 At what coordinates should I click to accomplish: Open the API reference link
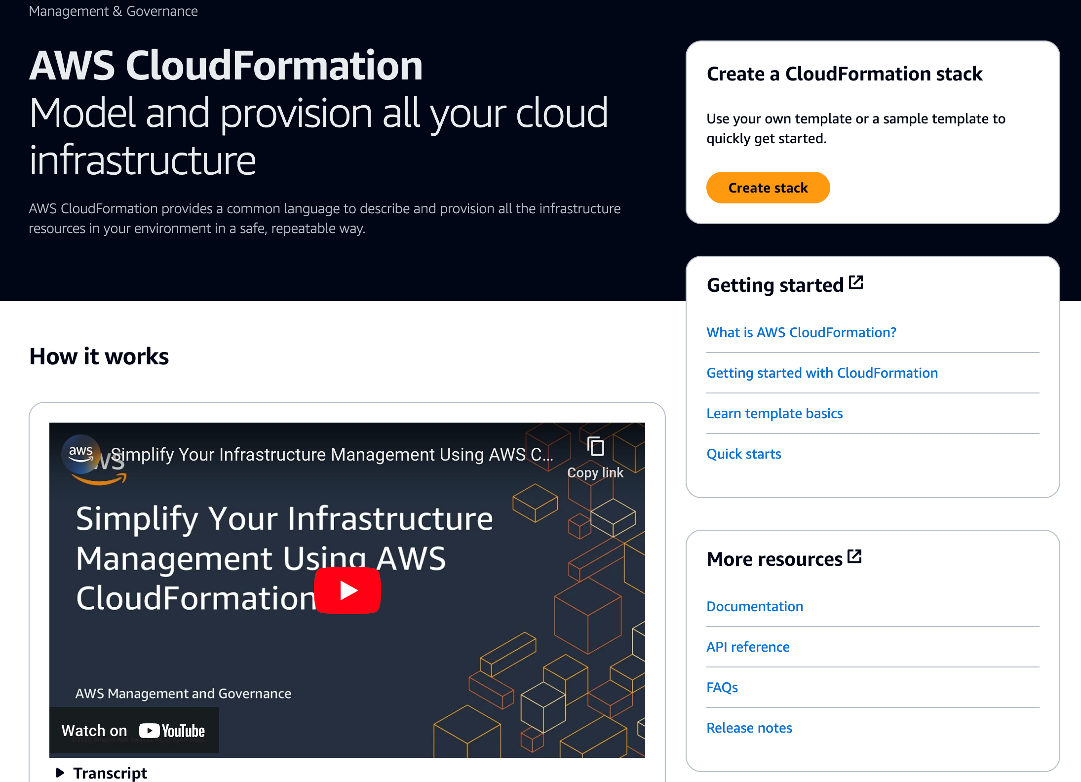(748, 647)
